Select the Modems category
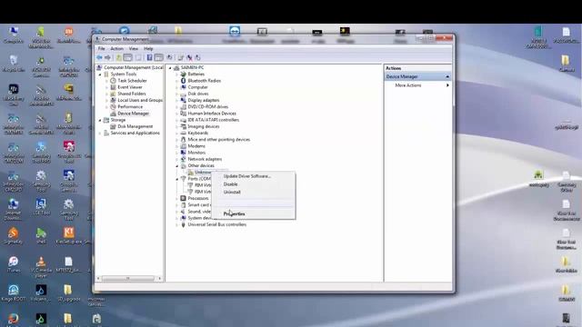 coord(196,146)
